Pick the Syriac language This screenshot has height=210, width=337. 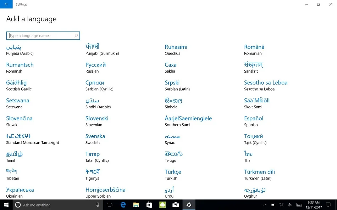tap(173, 139)
